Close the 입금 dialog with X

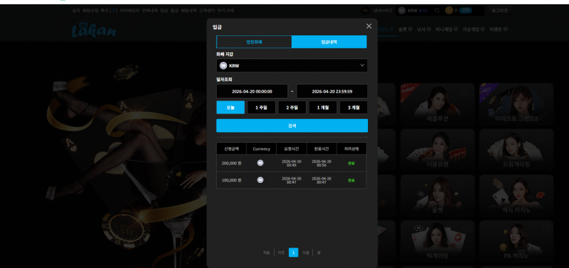click(369, 26)
